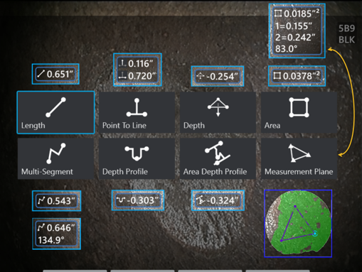Select the Multi-Segment tool
The image size is (362, 272).
(55, 158)
